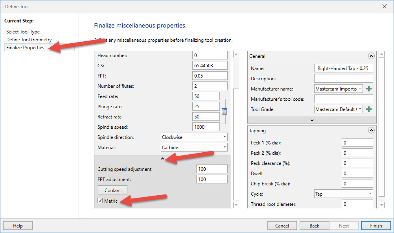Click Cutting speed adjustment field

coord(212,169)
